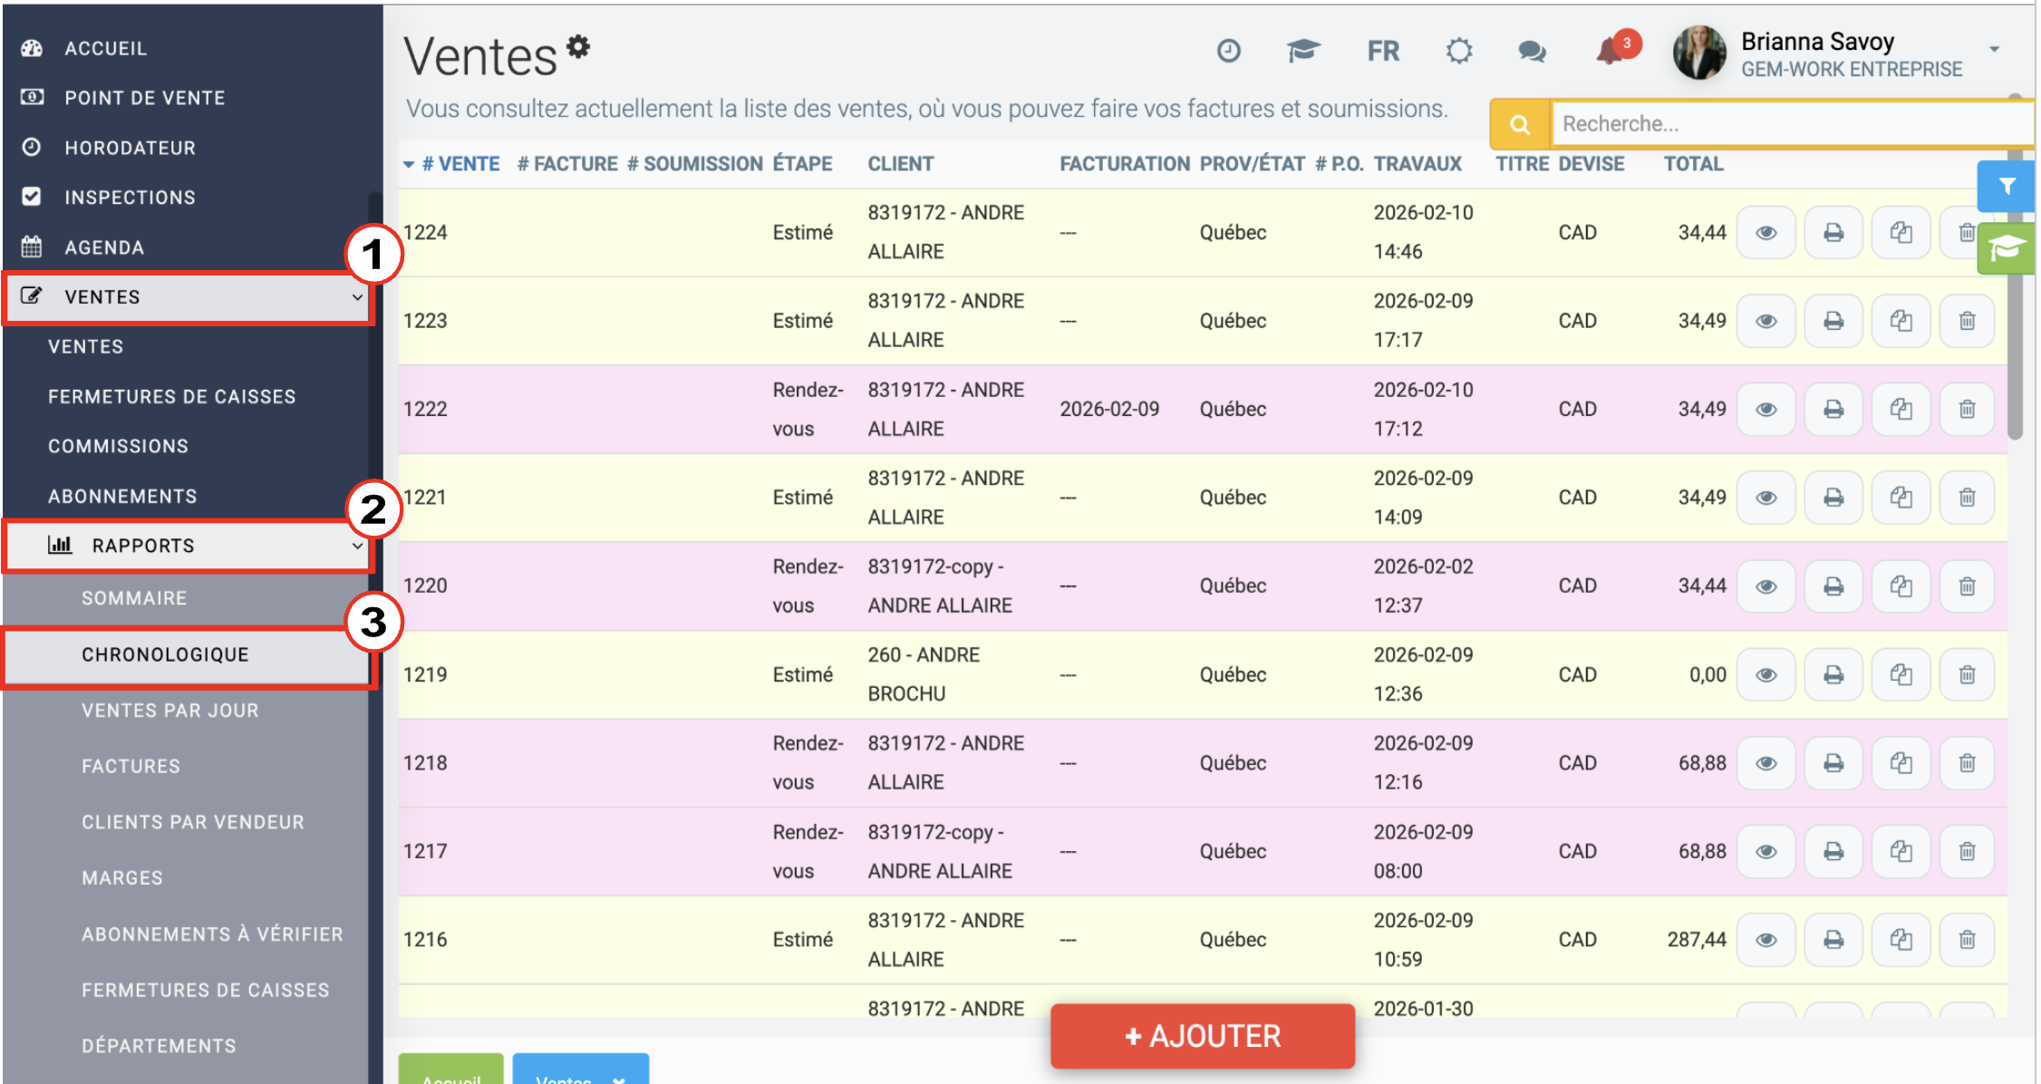
Task: Open Départements report link
Action: (x=159, y=1046)
